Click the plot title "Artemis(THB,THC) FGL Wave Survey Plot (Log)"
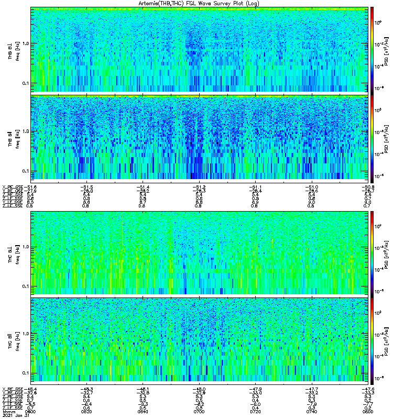The height and width of the screenshot is (419, 393). [199, 4]
